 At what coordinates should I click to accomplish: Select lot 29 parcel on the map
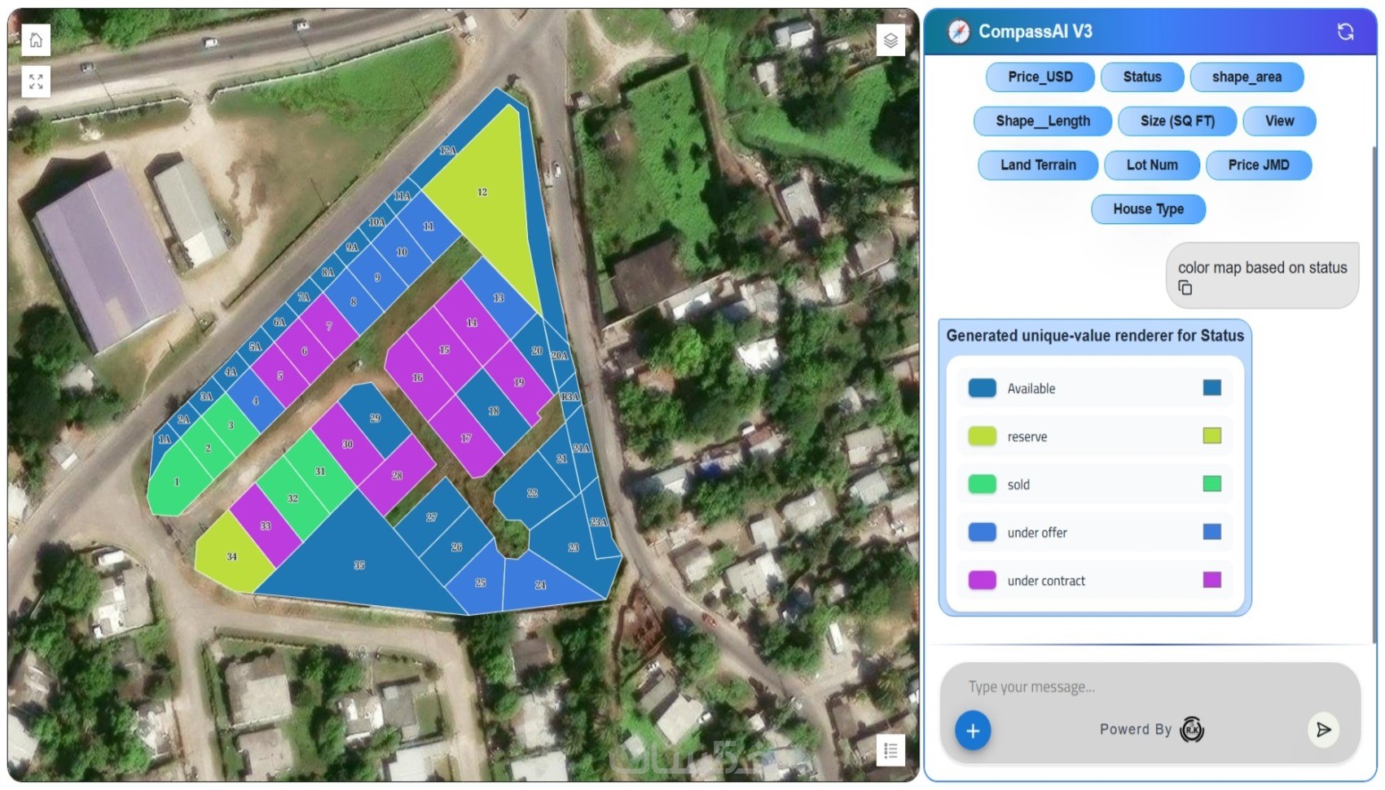click(x=375, y=418)
